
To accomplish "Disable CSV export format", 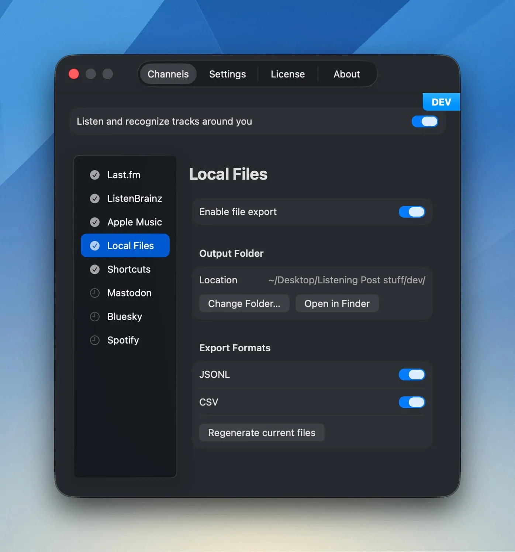I will tap(412, 402).
